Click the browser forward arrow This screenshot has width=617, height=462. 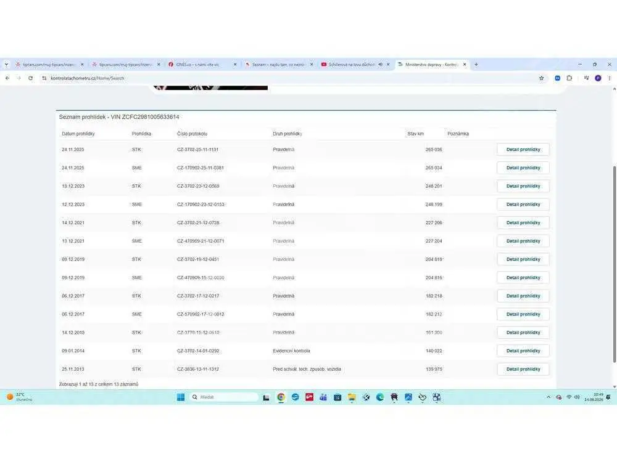click(x=19, y=78)
